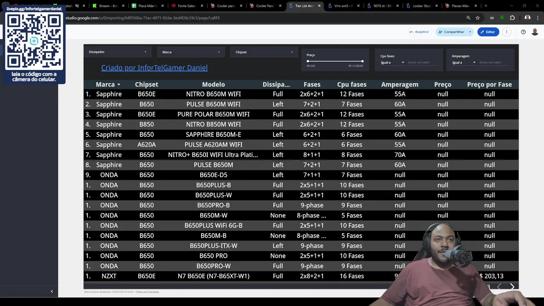The image size is (544, 306).
Task: Collapse the left panel with the chevron
Action: point(52,292)
